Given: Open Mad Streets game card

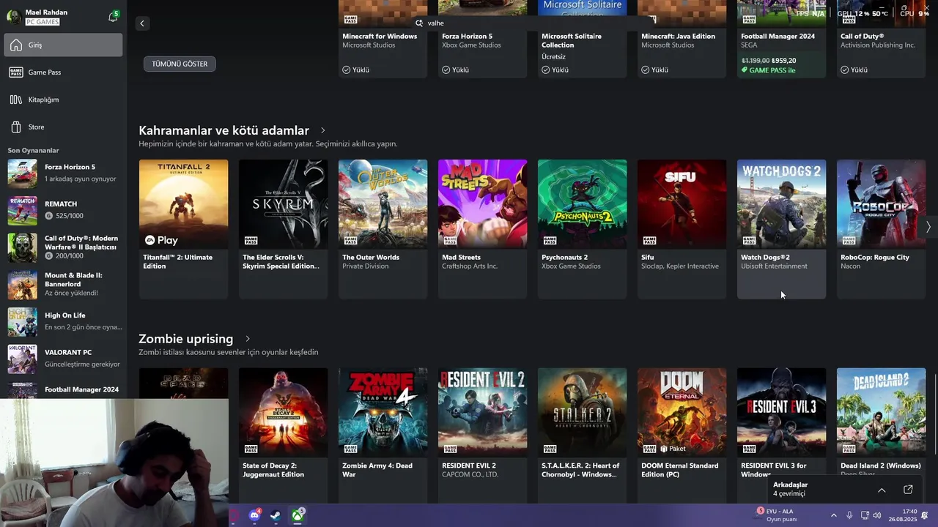Looking at the screenshot, I should pyautogui.click(x=482, y=229).
